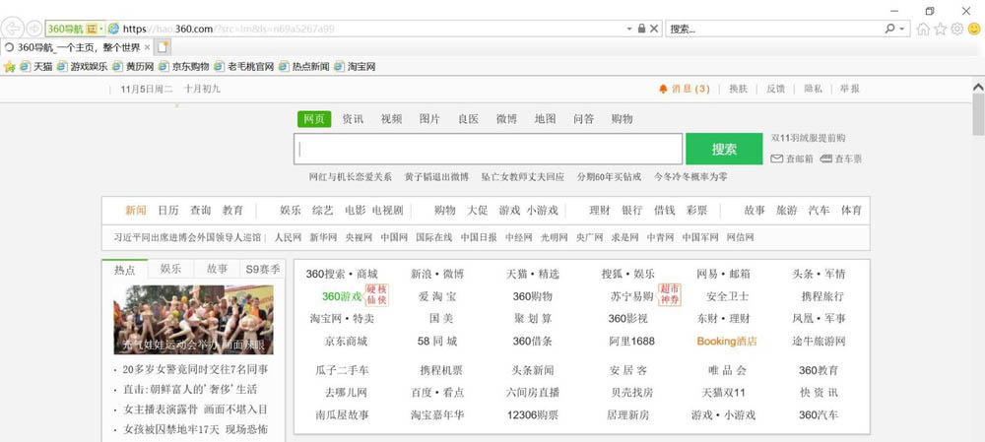Click the 消息 (3) notification bell
This screenshot has width=985, height=442.
tap(685, 90)
